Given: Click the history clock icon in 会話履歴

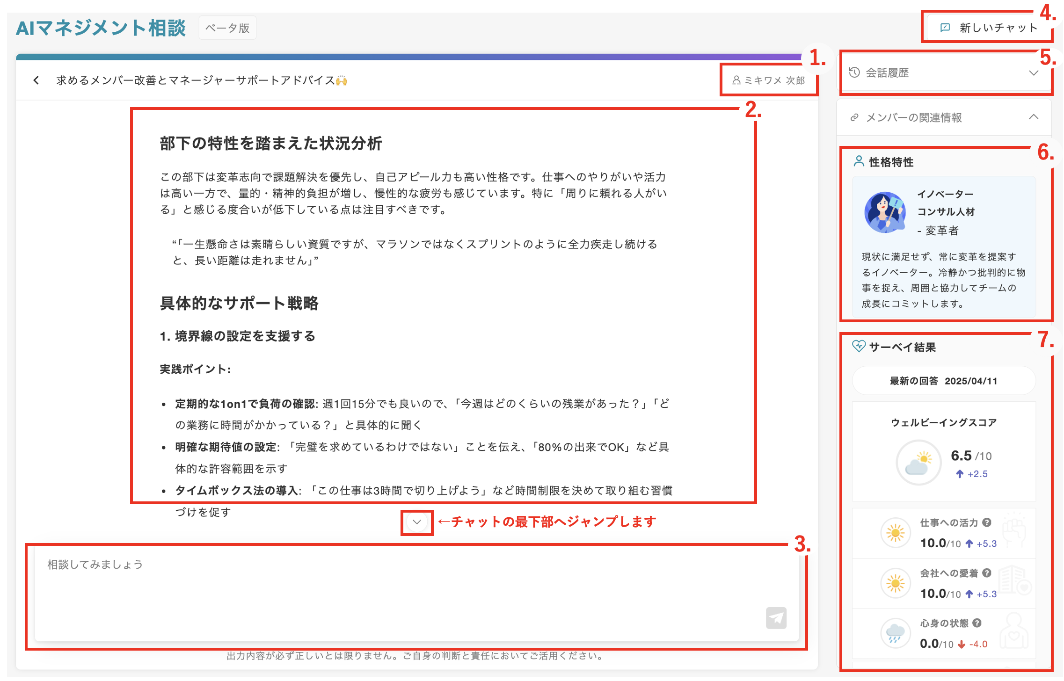Looking at the screenshot, I should click(x=854, y=72).
